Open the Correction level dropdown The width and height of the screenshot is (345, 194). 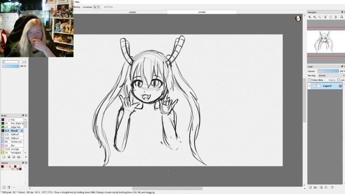[96, 7]
